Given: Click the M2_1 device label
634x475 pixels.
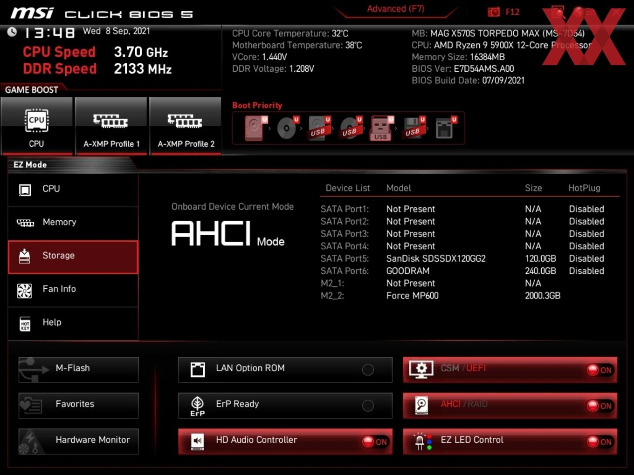Looking at the screenshot, I should tap(332, 283).
